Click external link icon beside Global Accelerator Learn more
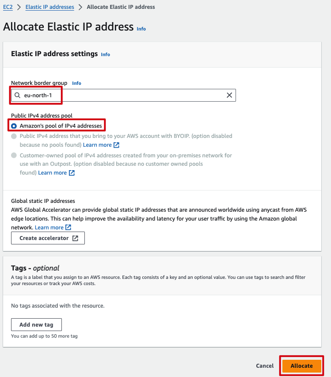 (68, 228)
